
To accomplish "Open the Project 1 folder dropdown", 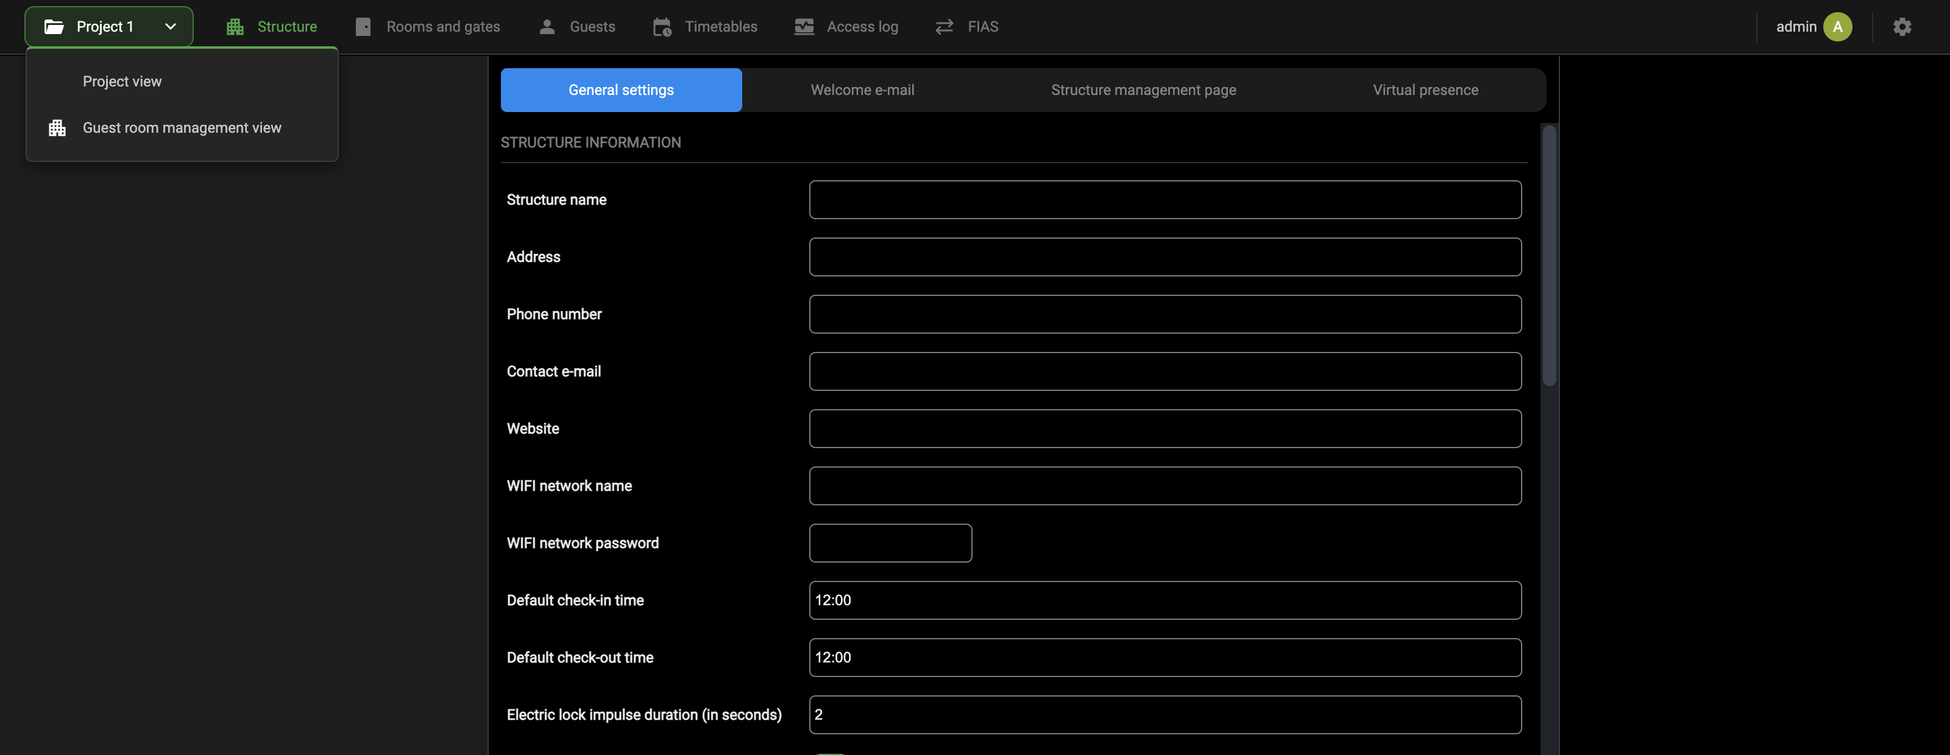I will tap(109, 26).
